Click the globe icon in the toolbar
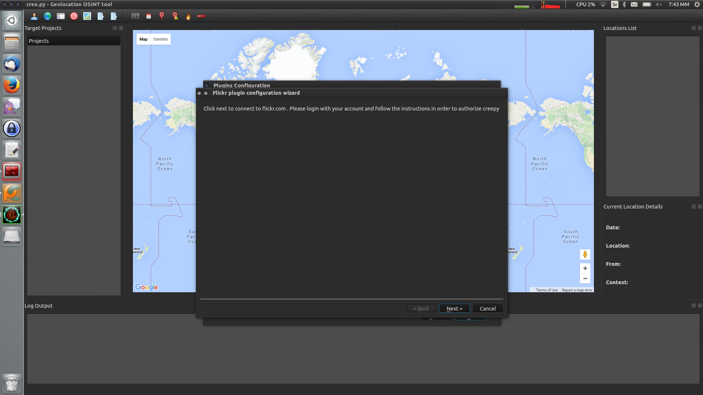 point(48,16)
